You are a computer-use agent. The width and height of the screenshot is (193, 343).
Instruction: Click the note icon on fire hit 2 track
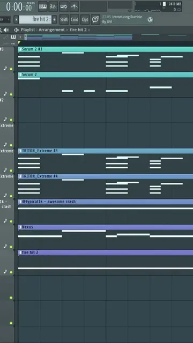5,272
